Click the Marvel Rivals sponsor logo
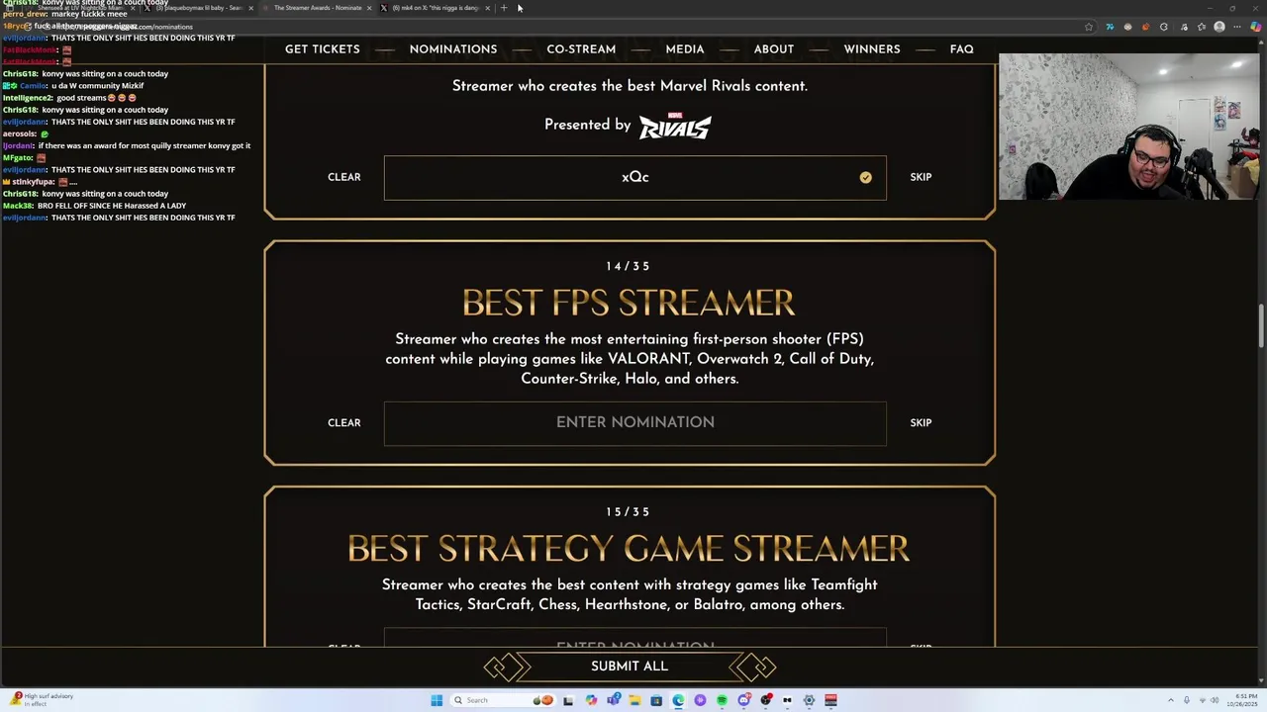Viewport: 1267px width, 712px height. [x=674, y=126]
